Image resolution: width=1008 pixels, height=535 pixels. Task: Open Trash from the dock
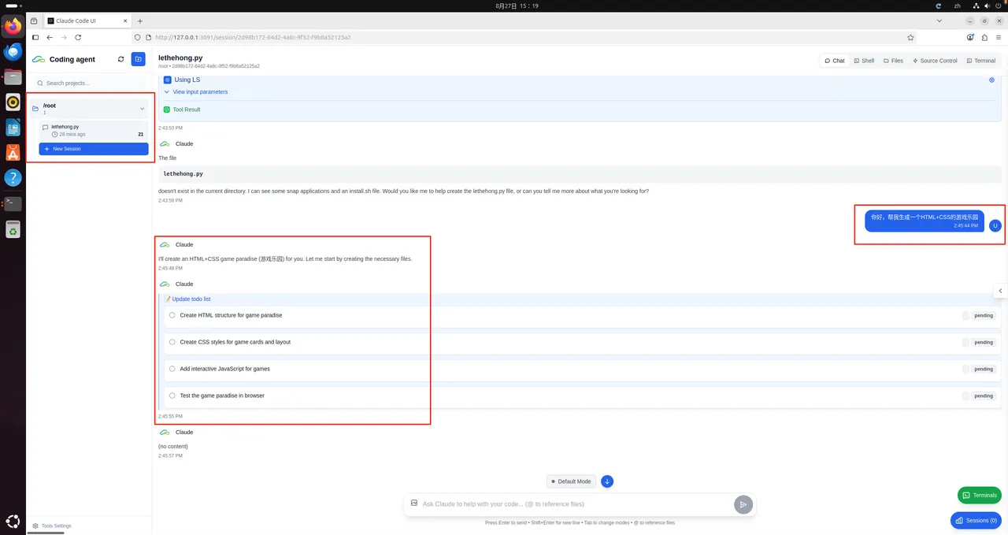click(x=13, y=229)
